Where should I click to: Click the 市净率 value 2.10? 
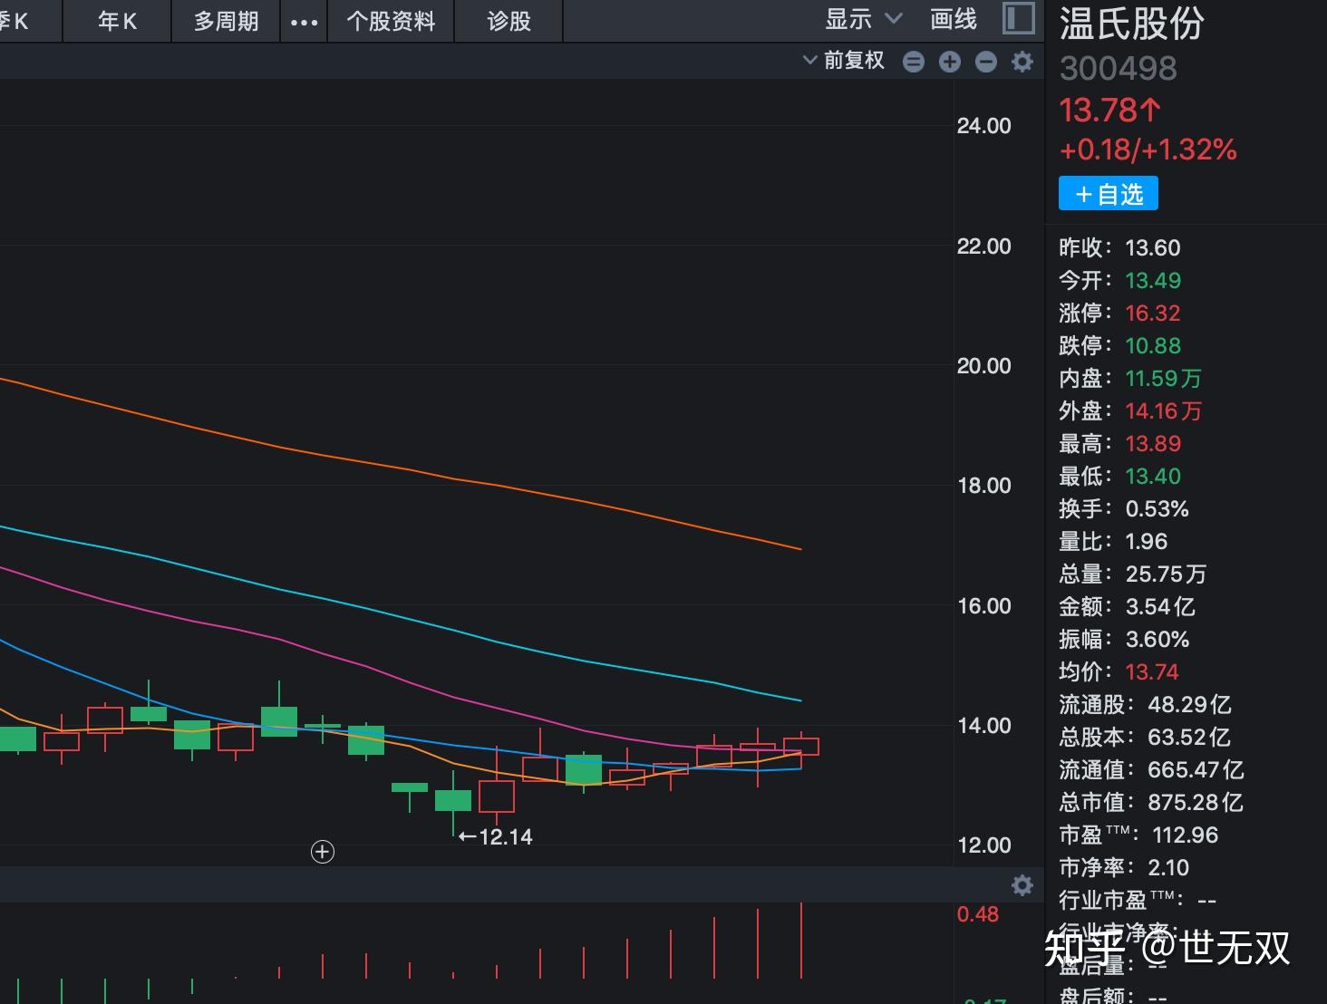pos(1168,867)
